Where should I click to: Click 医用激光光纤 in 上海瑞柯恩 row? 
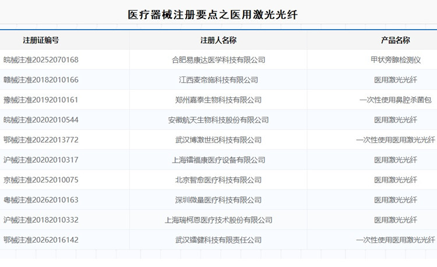pos(396,220)
